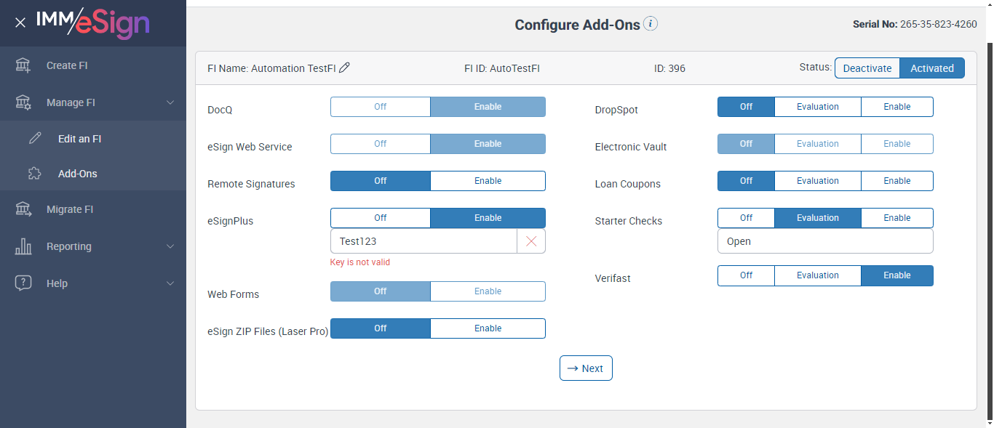This screenshot has height=428, width=994.
Task: Collapse the Manage FI chevron
Action: pos(170,102)
